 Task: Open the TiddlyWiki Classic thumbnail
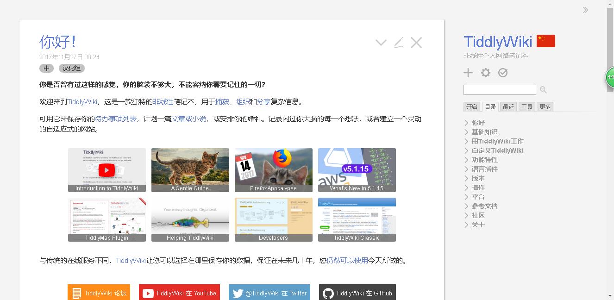(x=357, y=219)
